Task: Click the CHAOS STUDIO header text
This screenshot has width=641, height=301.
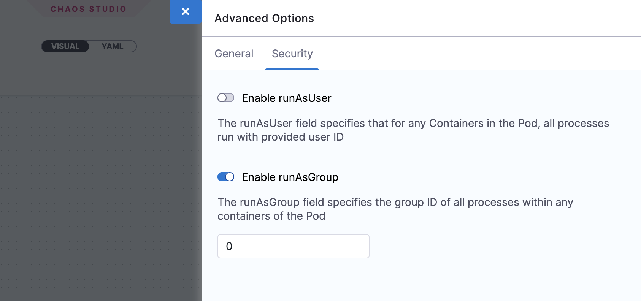Action: click(88, 9)
